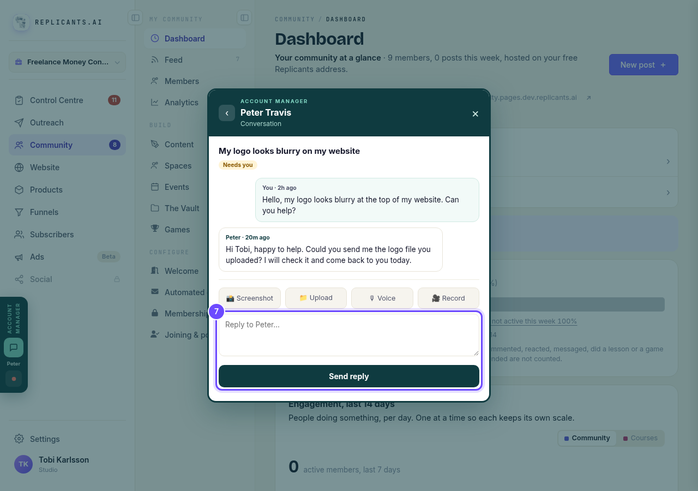Click the Games trophy icon
Screen dimensions: 698x491
pos(155,229)
